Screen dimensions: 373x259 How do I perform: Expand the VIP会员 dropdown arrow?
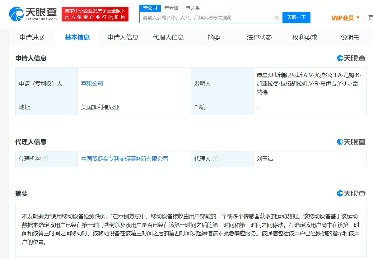pyautogui.click(x=358, y=18)
